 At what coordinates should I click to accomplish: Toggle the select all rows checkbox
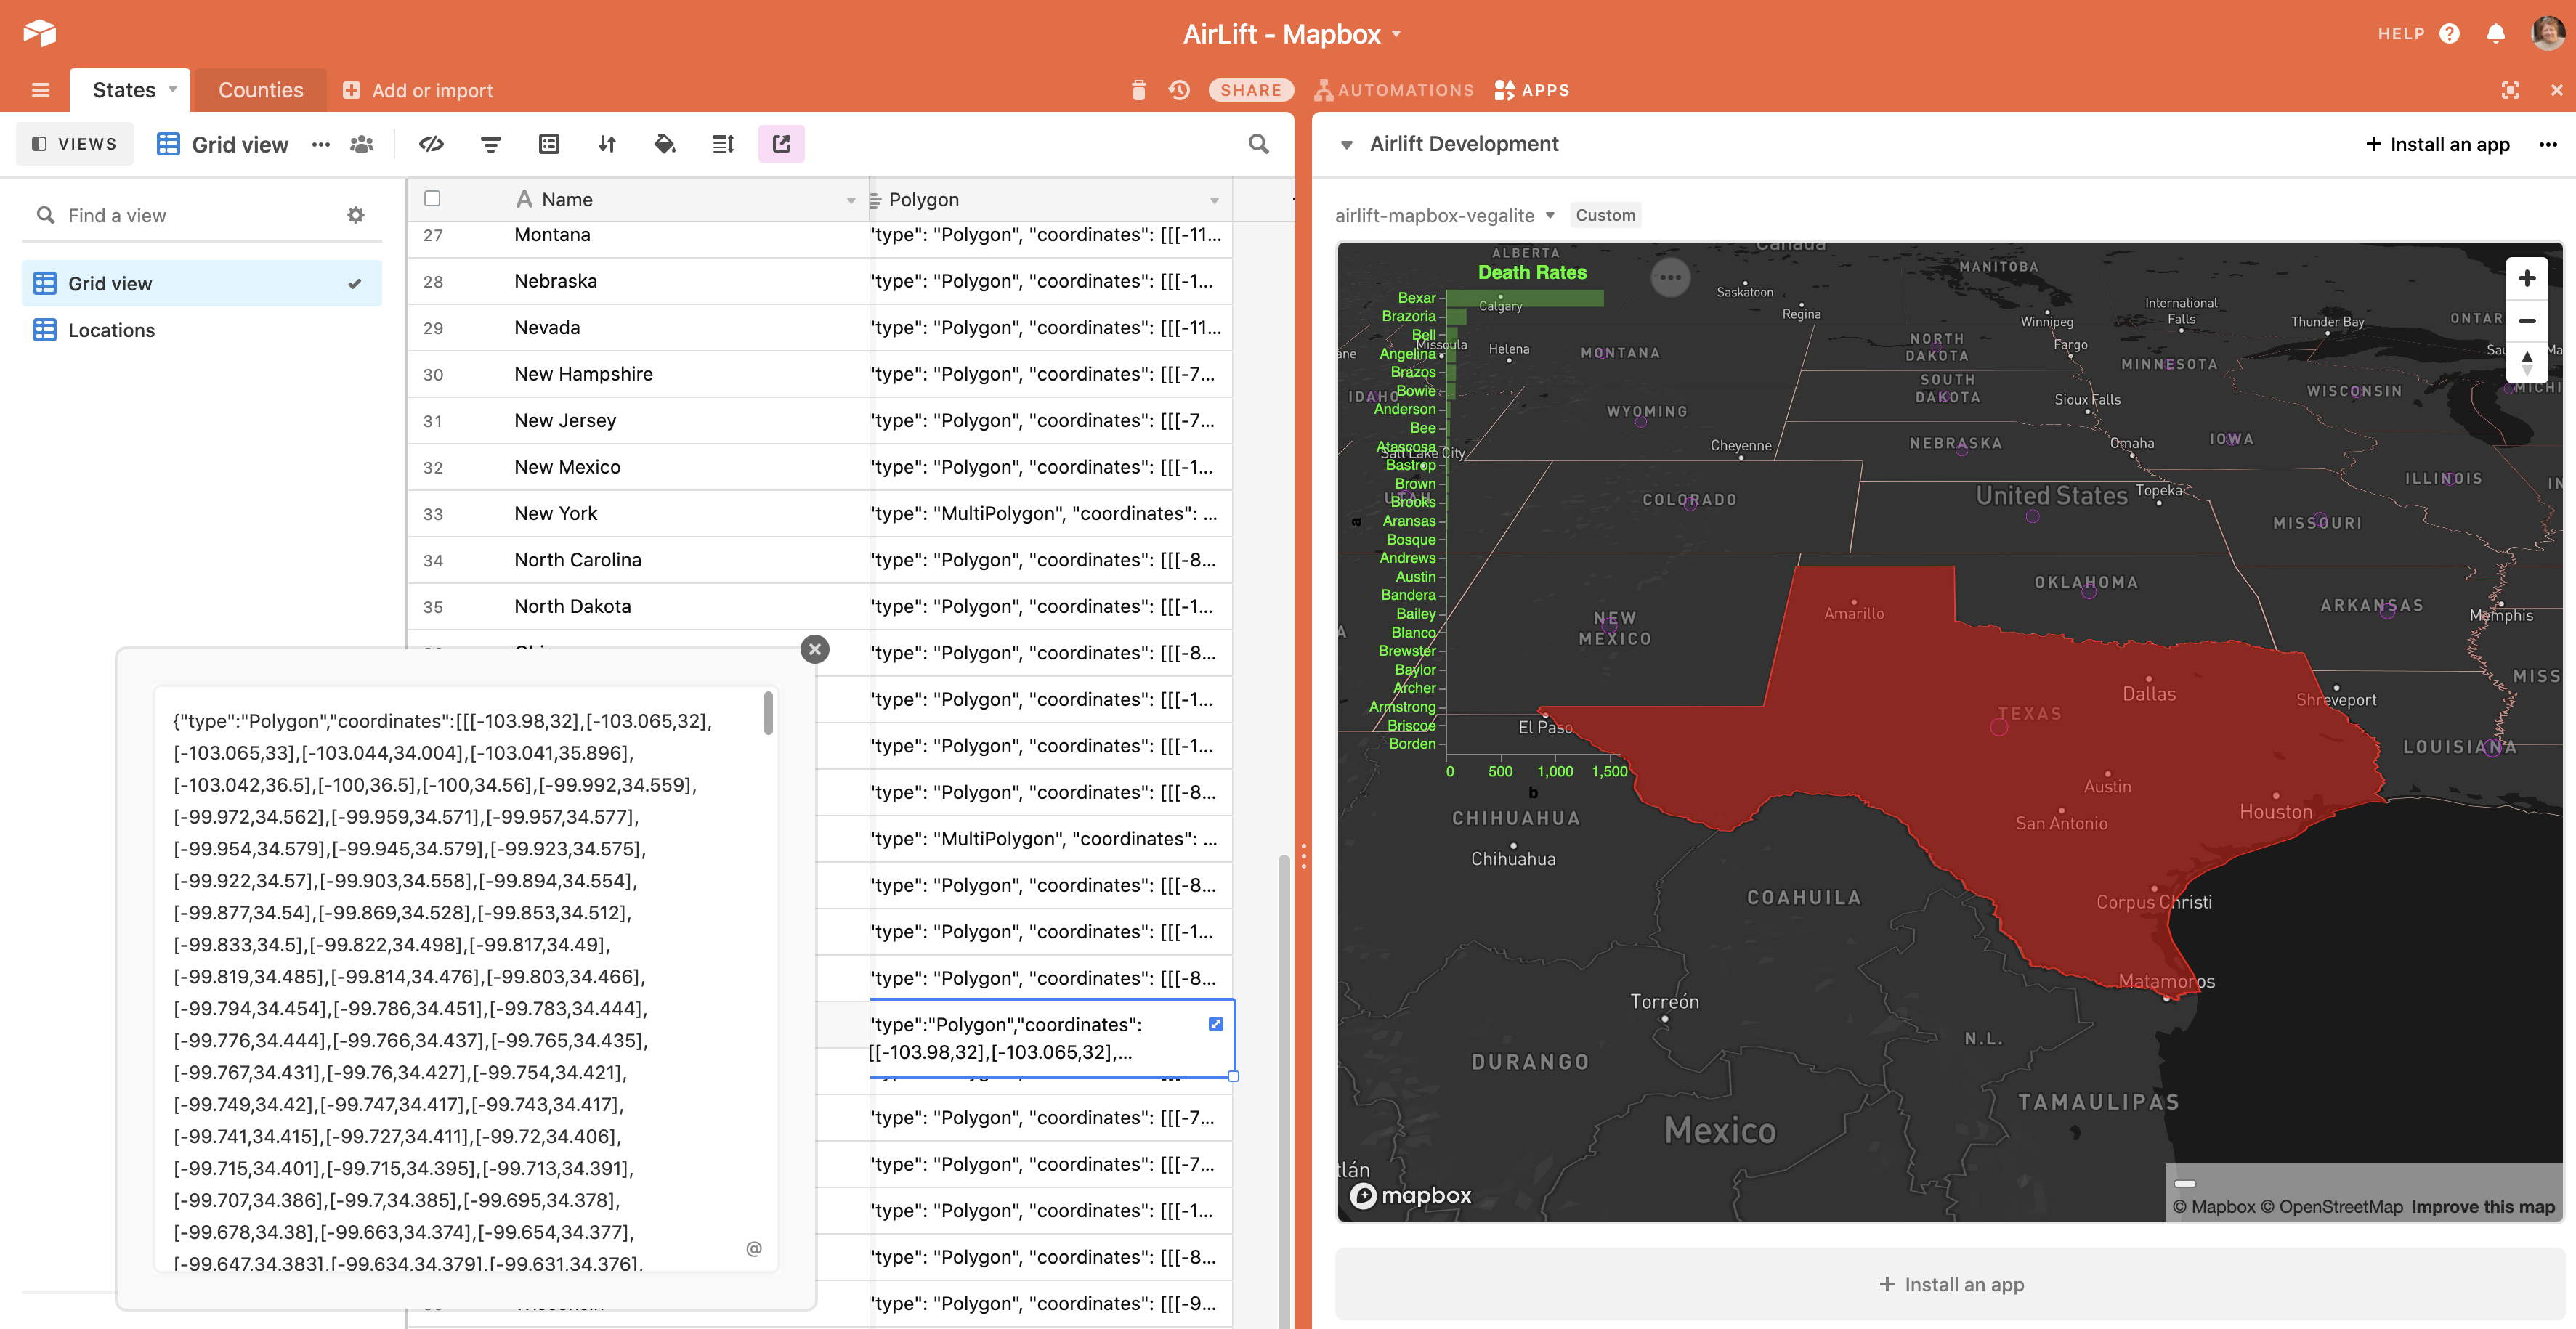432,198
